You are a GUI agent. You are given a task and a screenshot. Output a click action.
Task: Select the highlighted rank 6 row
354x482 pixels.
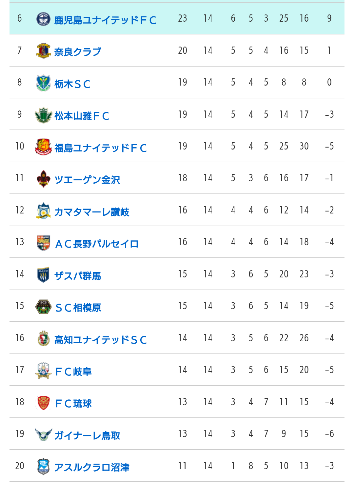[x=177, y=18]
